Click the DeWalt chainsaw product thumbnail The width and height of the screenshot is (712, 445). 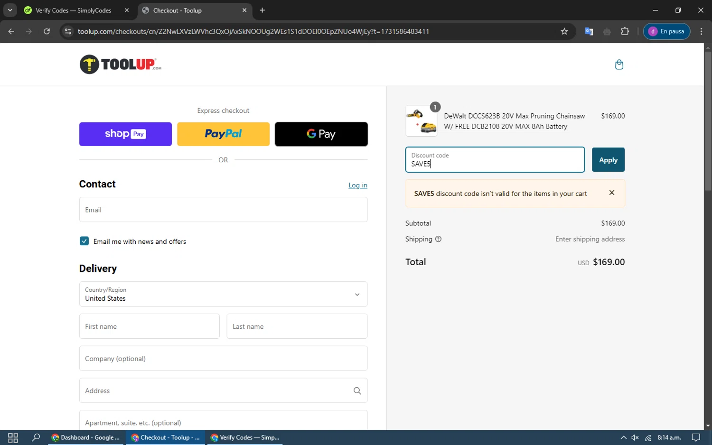click(422, 121)
